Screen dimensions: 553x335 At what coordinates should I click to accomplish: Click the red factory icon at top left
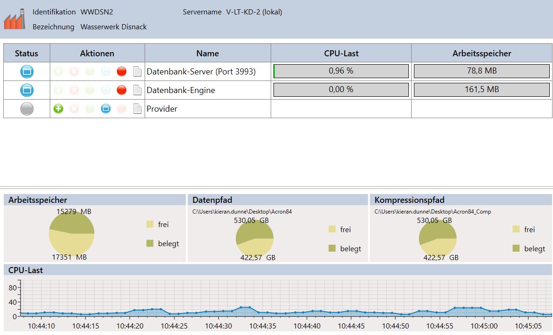[x=14, y=19]
